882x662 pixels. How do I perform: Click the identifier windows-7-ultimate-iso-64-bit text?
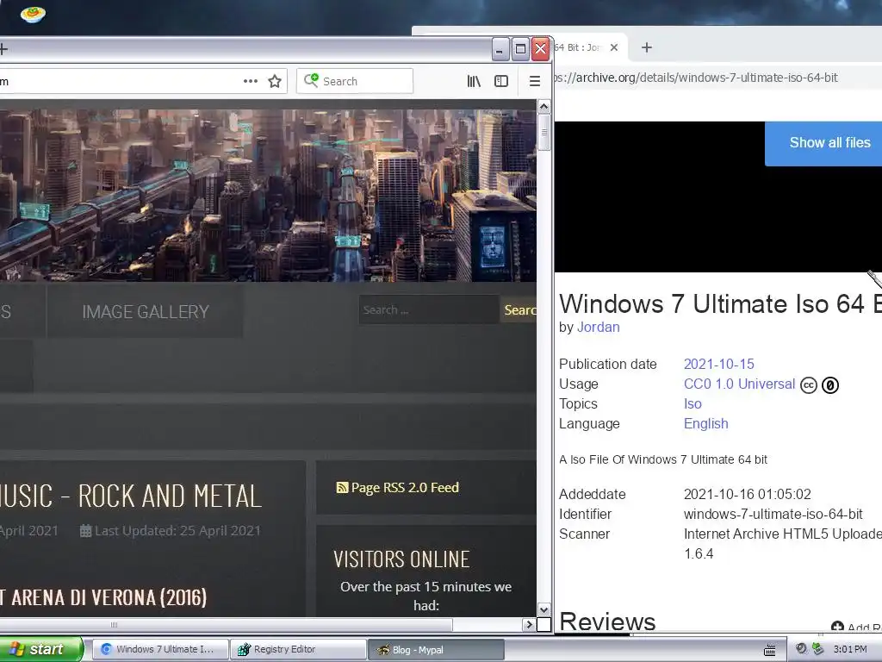coord(773,514)
